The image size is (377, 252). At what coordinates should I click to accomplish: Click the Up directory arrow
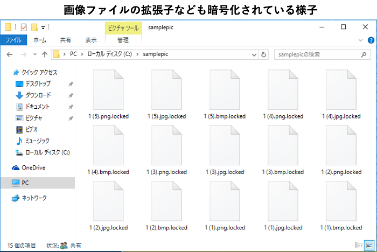click(x=44, y=54)
